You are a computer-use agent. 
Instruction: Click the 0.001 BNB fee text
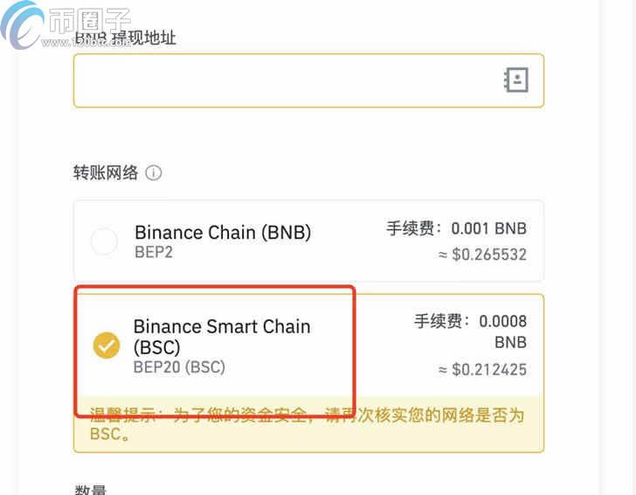tap(488, 228)
